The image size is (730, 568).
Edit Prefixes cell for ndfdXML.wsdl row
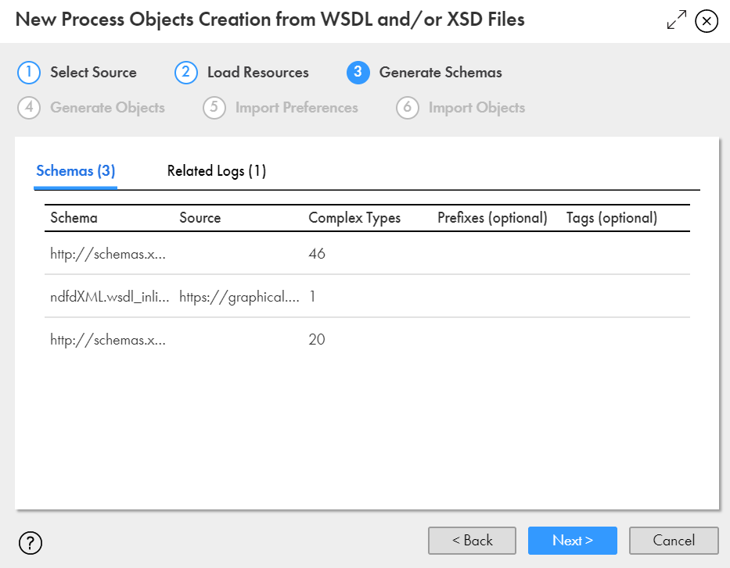(496, 297)
